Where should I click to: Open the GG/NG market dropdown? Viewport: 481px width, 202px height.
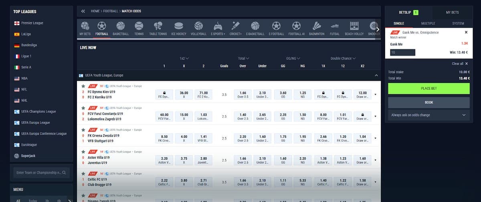(293, 59)
